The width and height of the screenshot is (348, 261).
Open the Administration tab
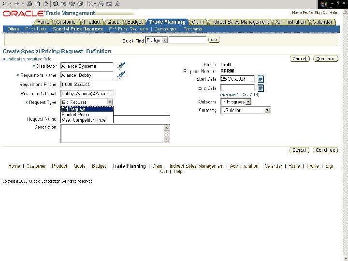click(290, 22)
